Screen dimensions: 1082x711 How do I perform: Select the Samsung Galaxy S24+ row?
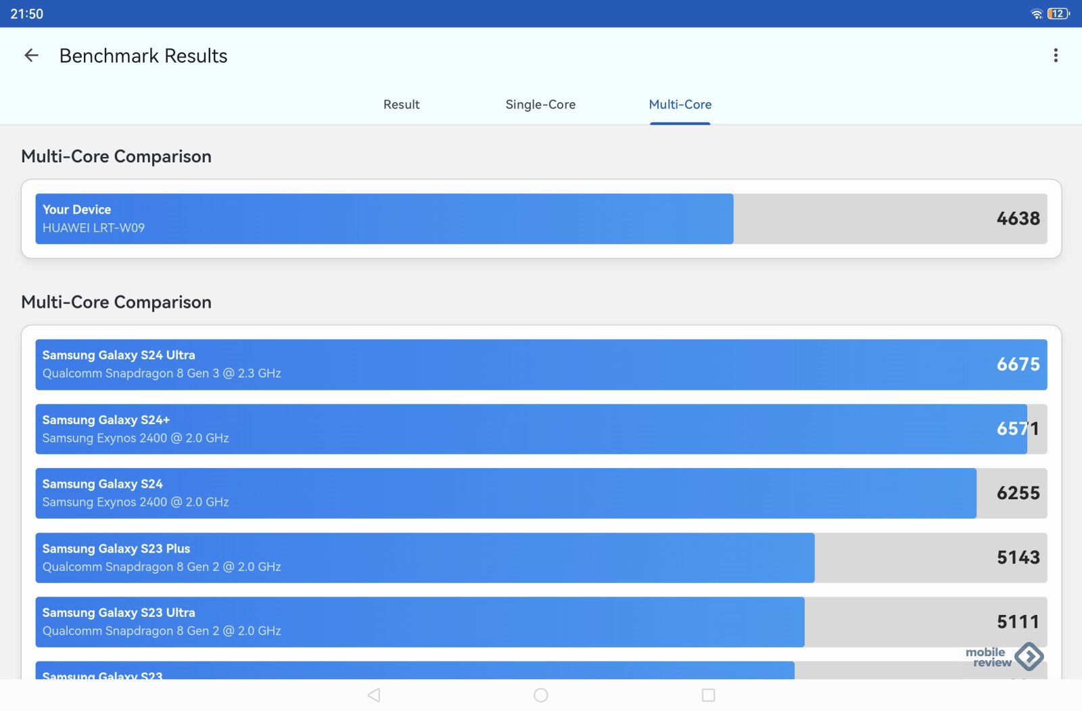click(x=541, y=429)
